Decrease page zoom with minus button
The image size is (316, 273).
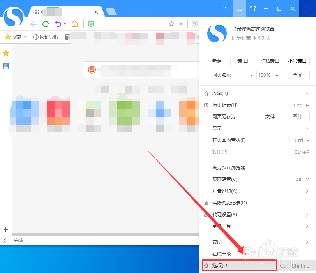pos(251,75)
